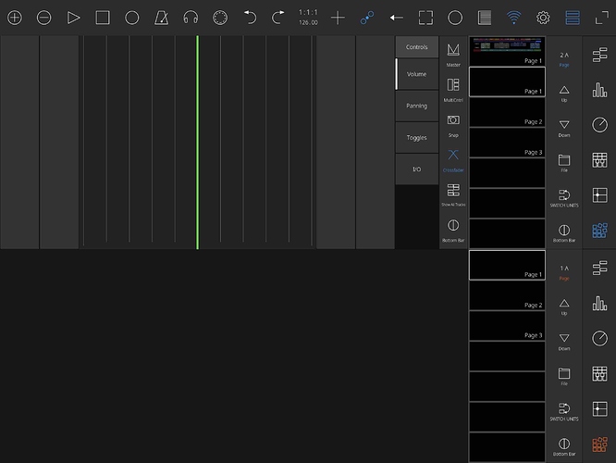The height and width of the screenshot is (463, 616).
Task: Switch to the Panning tab
Action: (x=417, y=106)
